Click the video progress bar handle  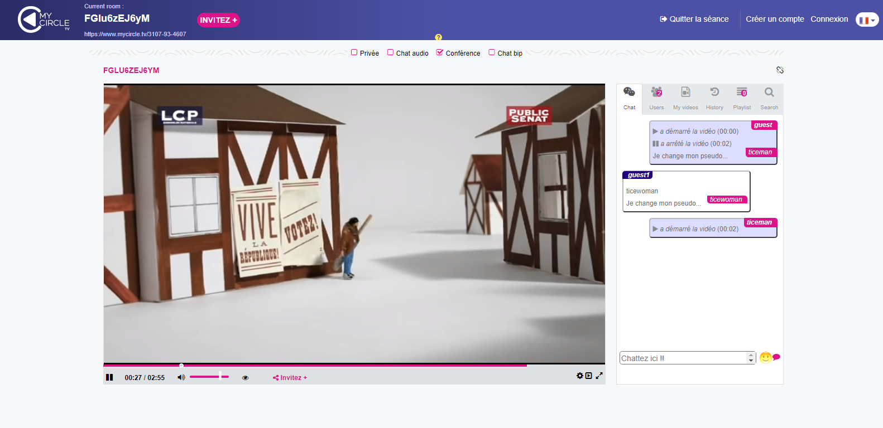click(181, 366)
